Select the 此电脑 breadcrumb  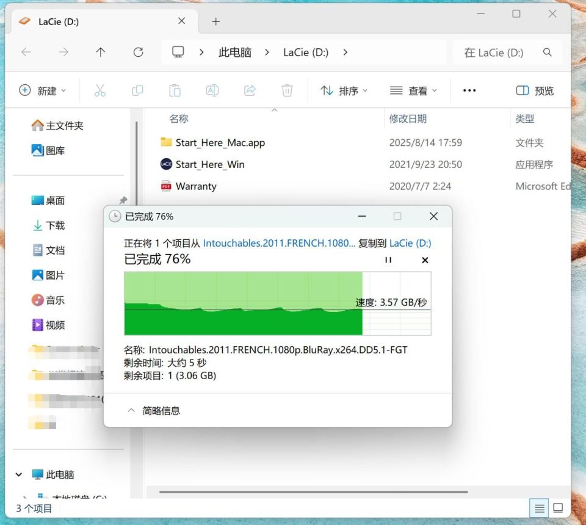coord(234,52)
